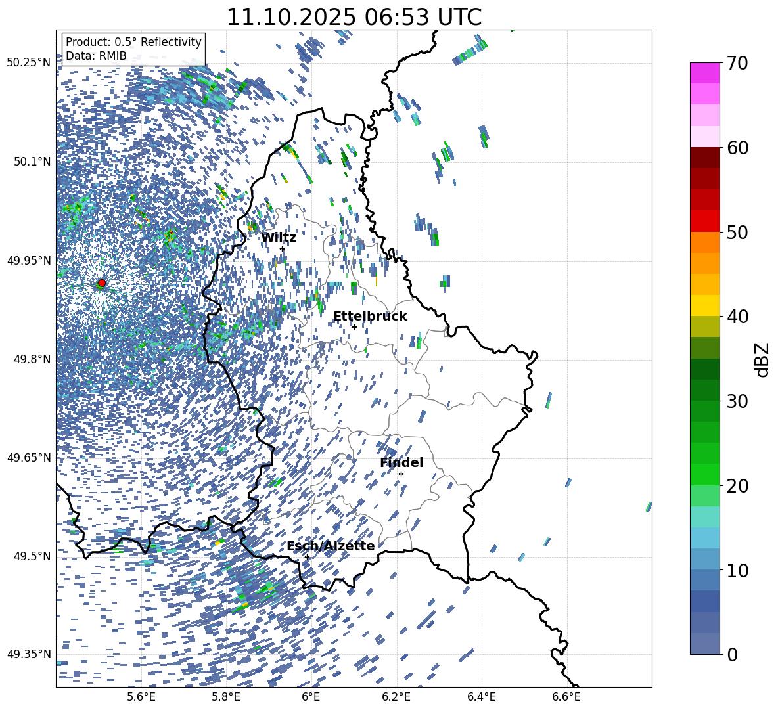Click the bright green swatch just above 20
This screenshot has width=778, height=710.
704,474
